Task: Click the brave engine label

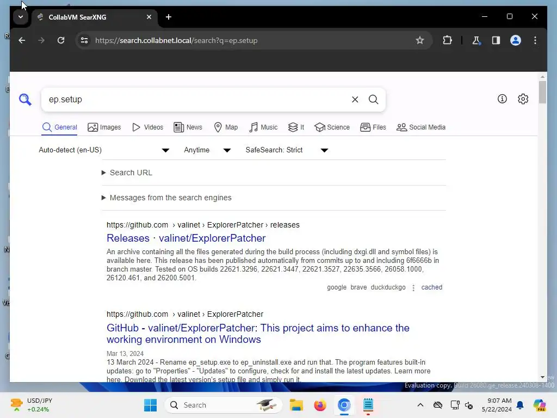Action: (x=358, y=287)
